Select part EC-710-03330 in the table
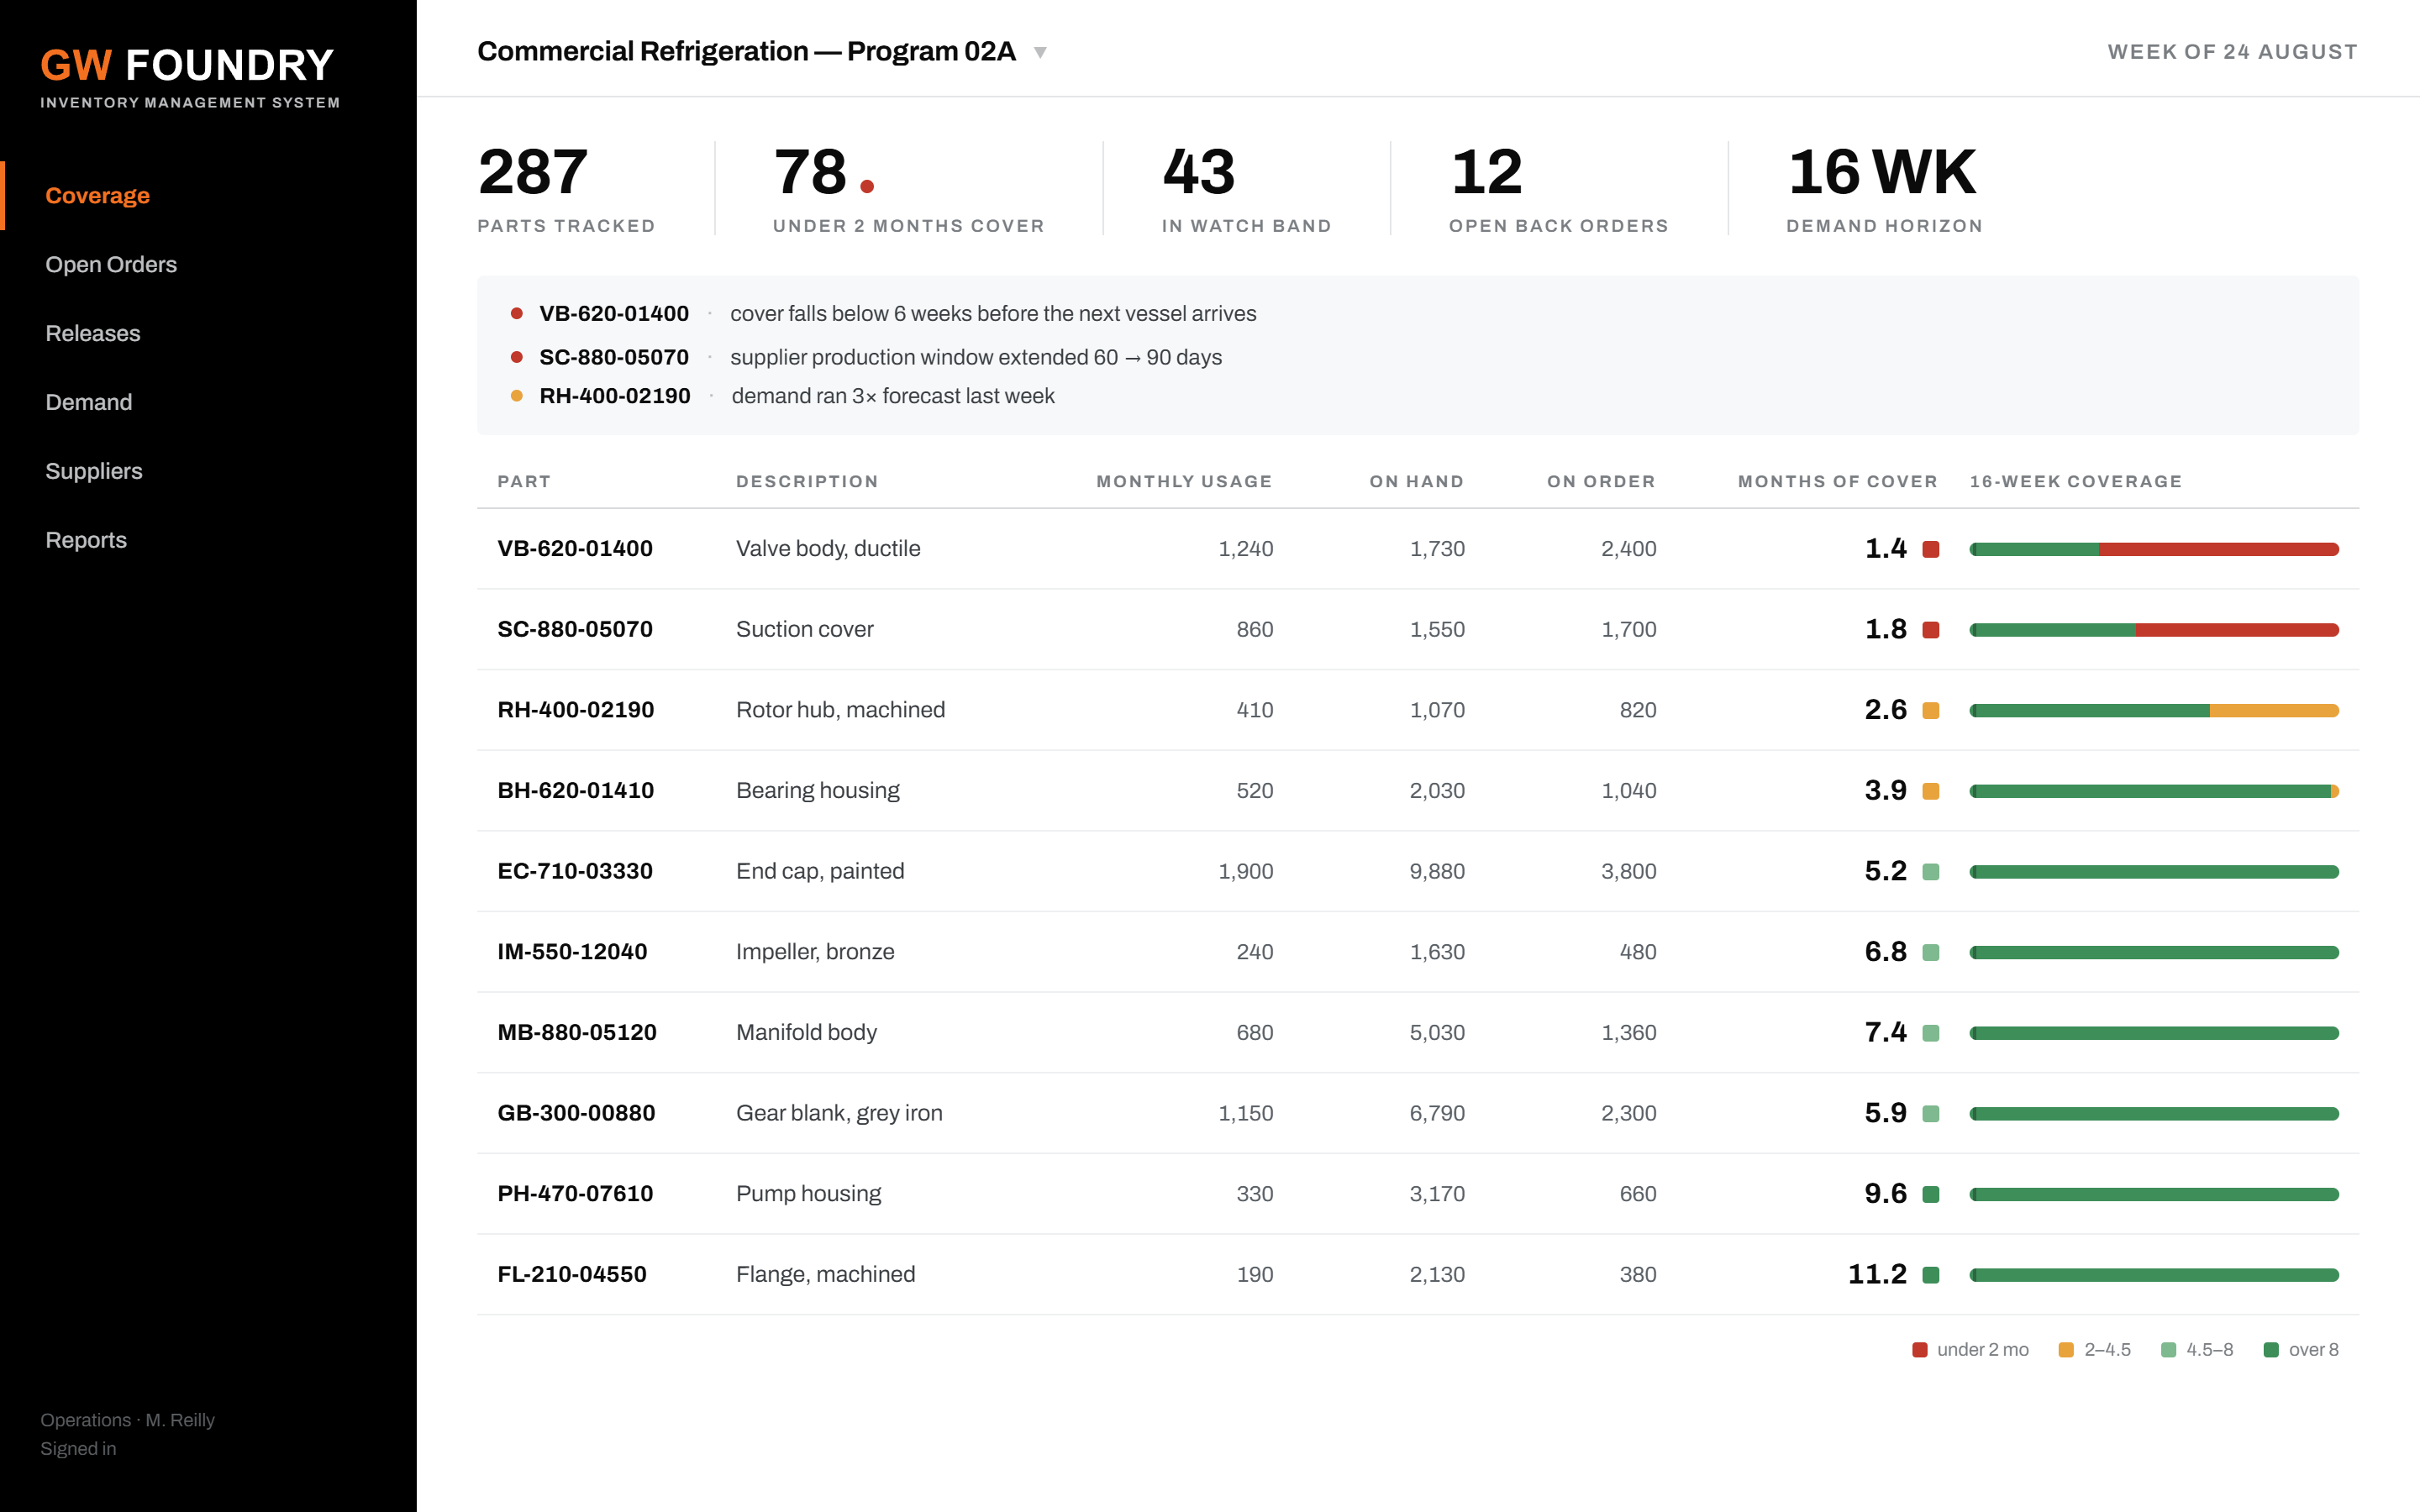 click(x=575, y=871)
